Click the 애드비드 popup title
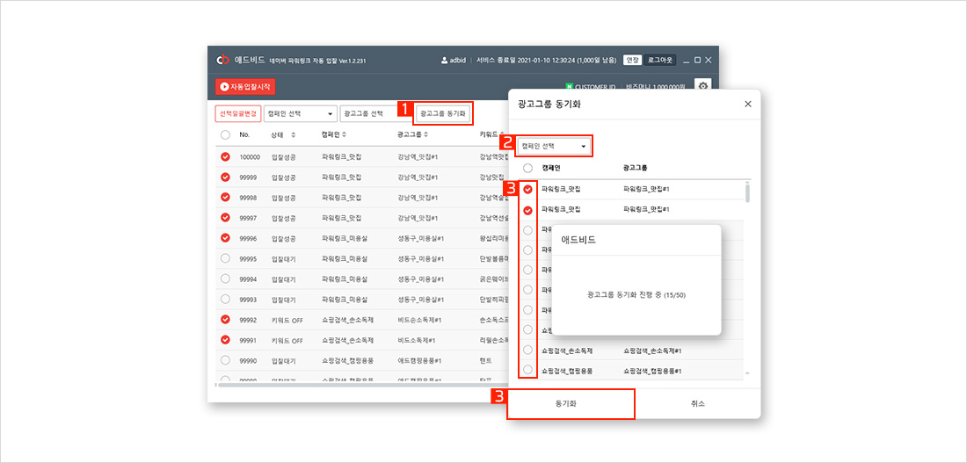Image resolution: width=967 pixels, height=463 pixels. coord(578,241)
